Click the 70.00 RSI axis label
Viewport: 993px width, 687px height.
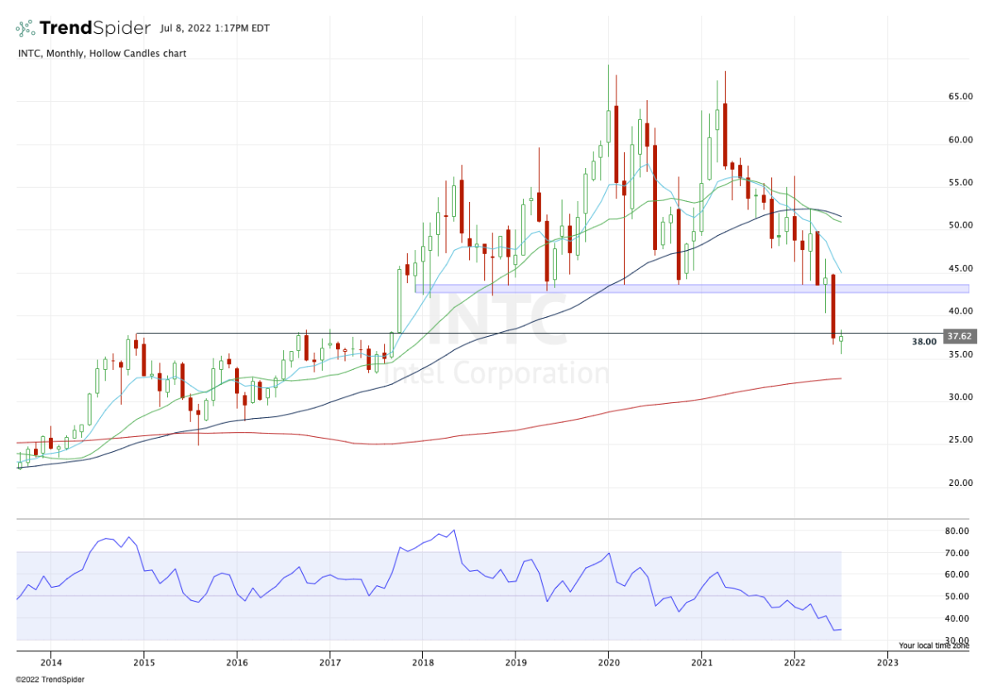pos(959,553)
